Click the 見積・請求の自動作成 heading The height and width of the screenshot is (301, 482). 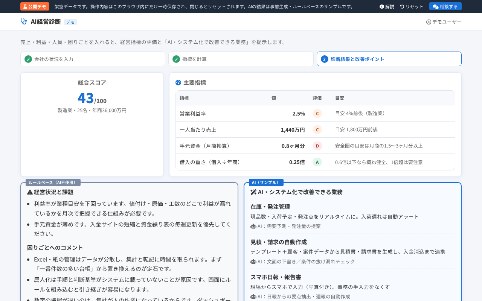coord(279,242)
